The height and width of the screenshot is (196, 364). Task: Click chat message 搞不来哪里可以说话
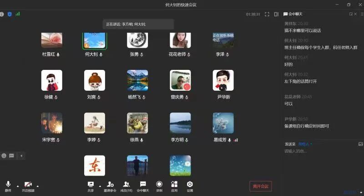pyautogui.click(x=303, y=30)
